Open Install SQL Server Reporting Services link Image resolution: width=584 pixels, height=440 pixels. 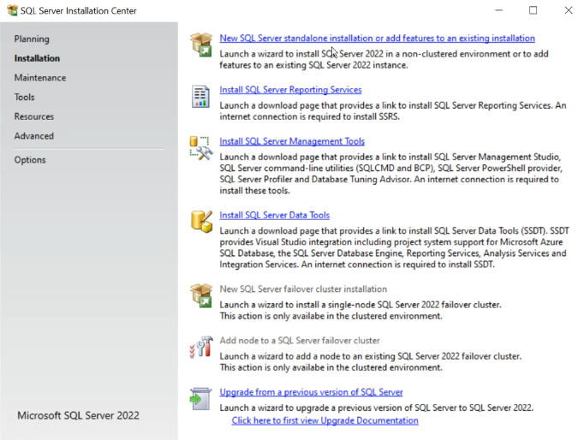290,90
